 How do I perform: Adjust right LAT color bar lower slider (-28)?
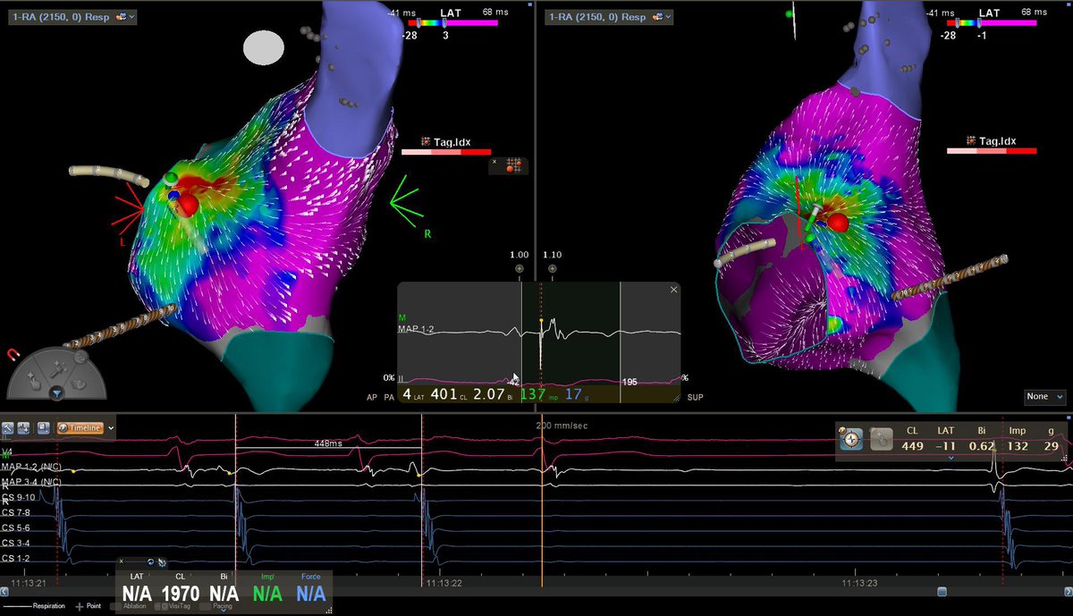click(958, 22)
